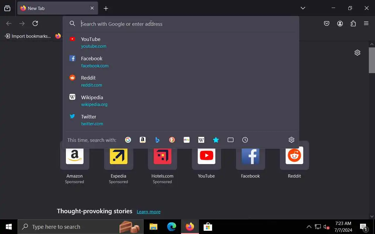Save to Pocket icon in toolbar
375x234 pixels.
(x=327, y=24)
